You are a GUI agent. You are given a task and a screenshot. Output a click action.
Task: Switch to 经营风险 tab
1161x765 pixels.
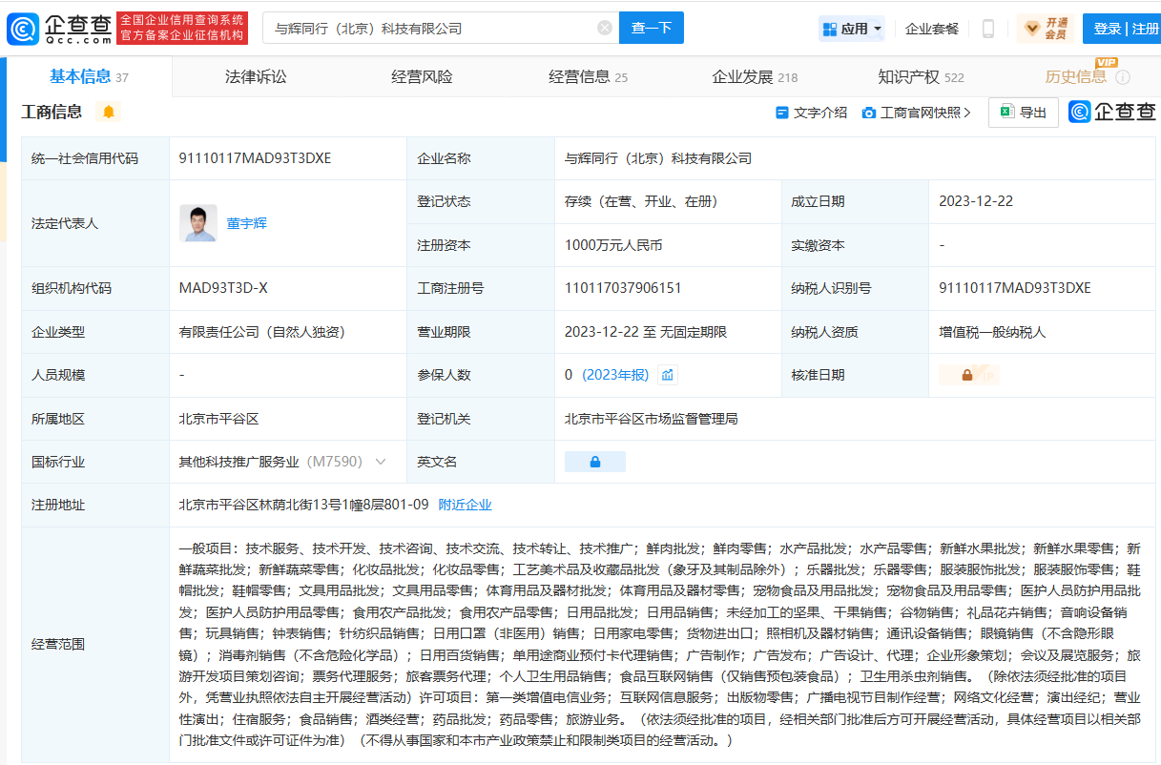(x=423, y=77)
